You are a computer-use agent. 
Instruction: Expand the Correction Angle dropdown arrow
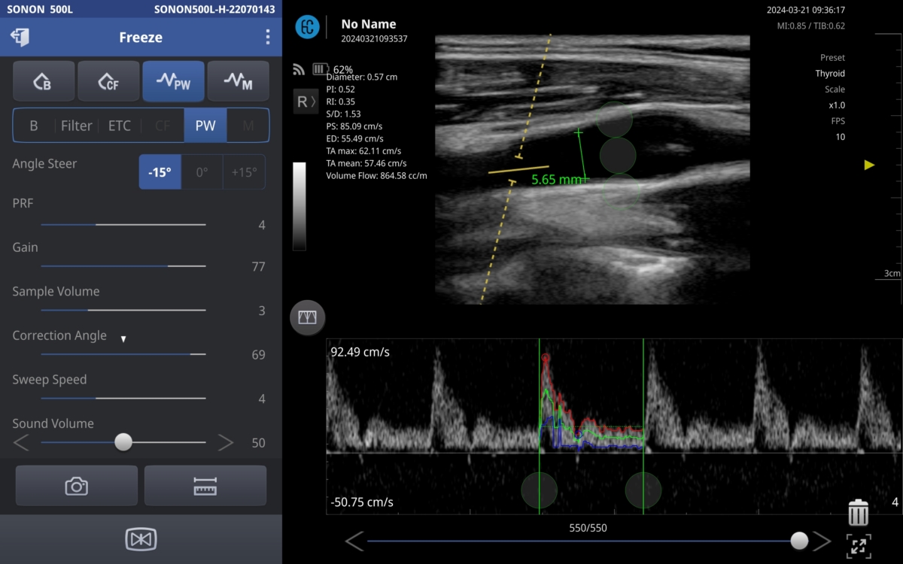click(x=123, y=338)
